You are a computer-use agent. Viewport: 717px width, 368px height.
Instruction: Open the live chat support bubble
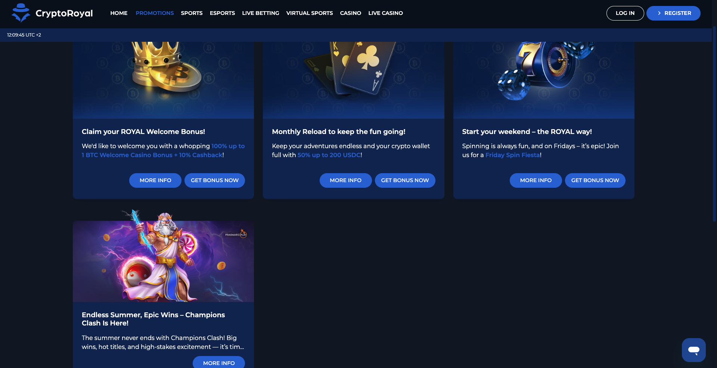693,350
